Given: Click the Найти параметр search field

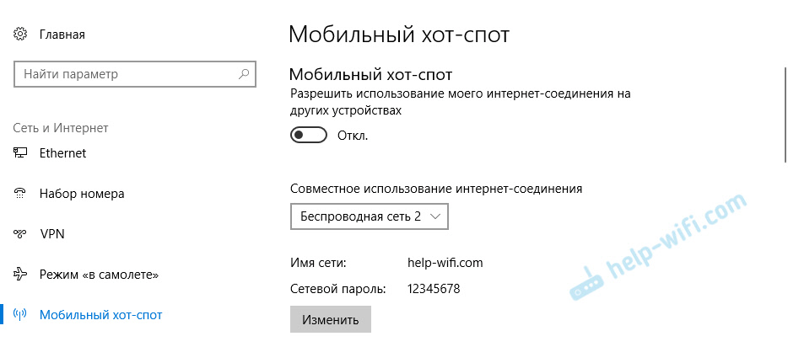Looking at the screenshot, I should (127, 74).
